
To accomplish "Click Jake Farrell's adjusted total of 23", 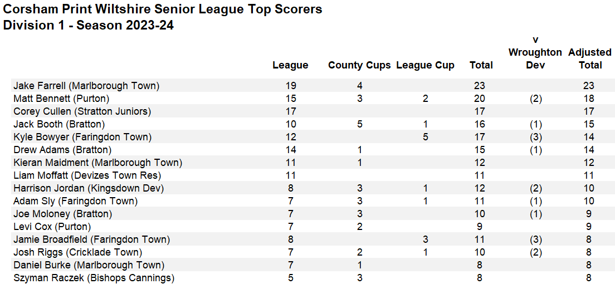I will tap(589, 86).
